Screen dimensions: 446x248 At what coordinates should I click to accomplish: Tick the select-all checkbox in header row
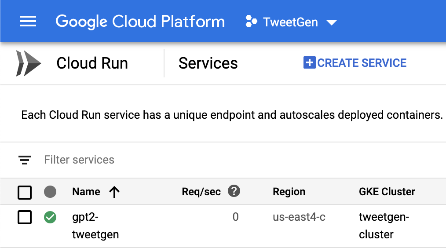(x=25, y=192)
